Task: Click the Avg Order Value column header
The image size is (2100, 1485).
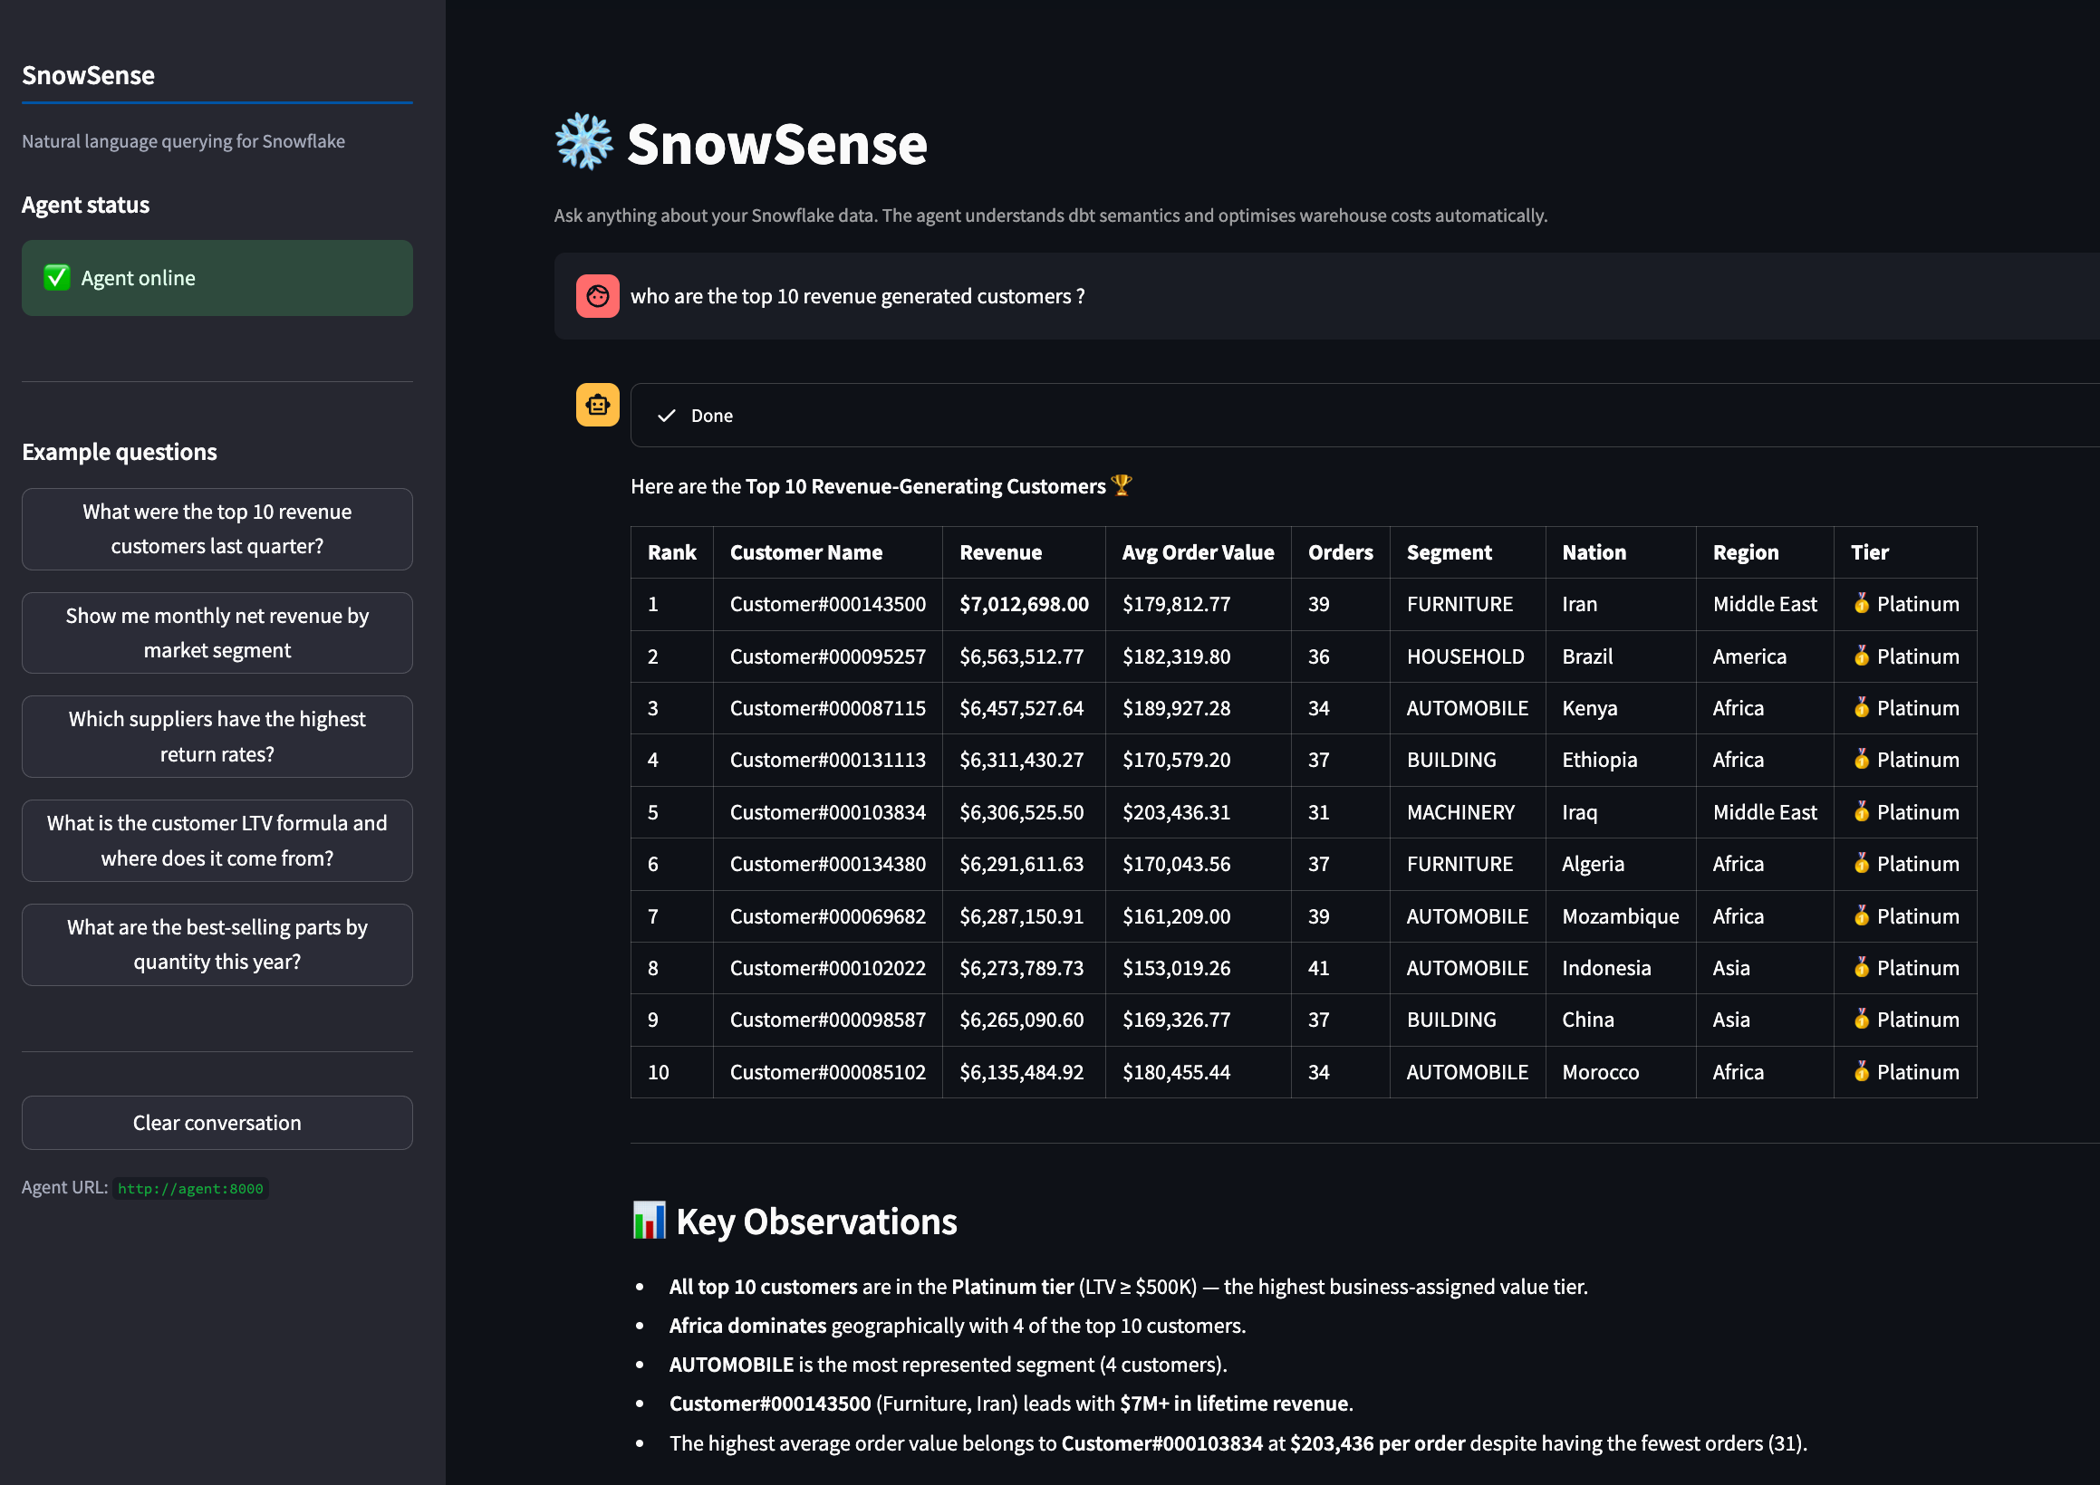Action: tap(1199, 552)
